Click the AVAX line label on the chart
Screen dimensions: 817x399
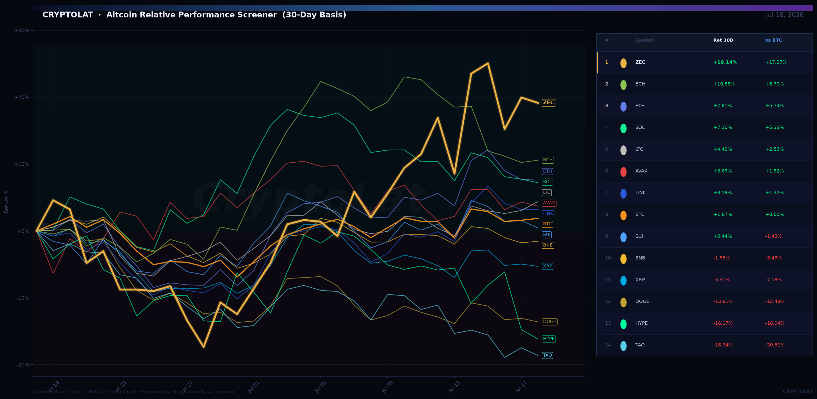[x=549, y=203]
